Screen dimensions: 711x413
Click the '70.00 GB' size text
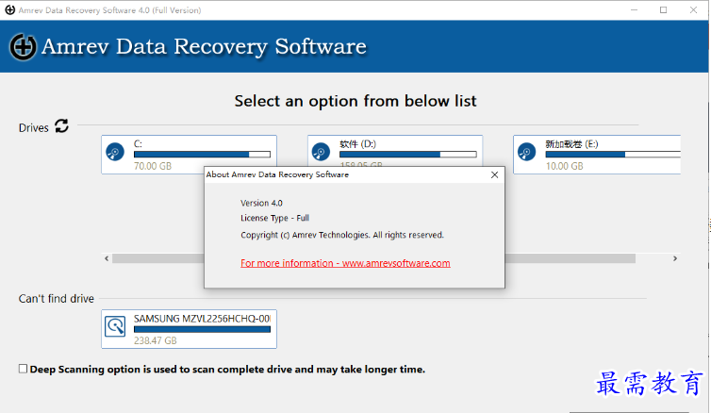(153, 166)
